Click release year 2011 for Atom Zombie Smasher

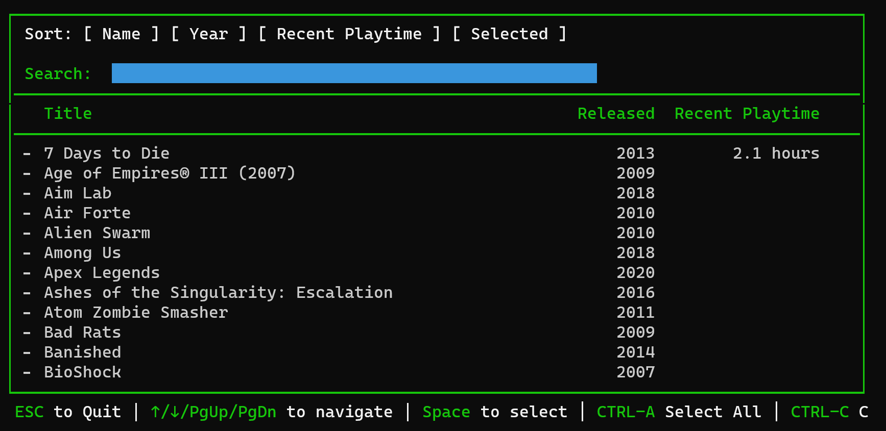point(635,312)
